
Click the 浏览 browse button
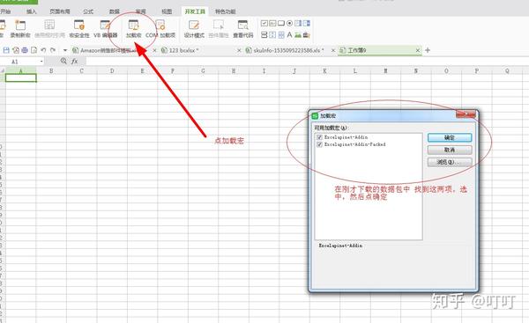pos(450,162)
